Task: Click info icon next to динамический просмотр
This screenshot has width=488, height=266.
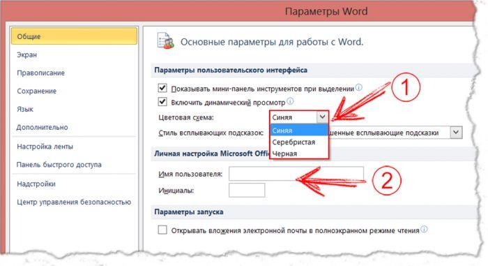Action: tap(290, 101)
